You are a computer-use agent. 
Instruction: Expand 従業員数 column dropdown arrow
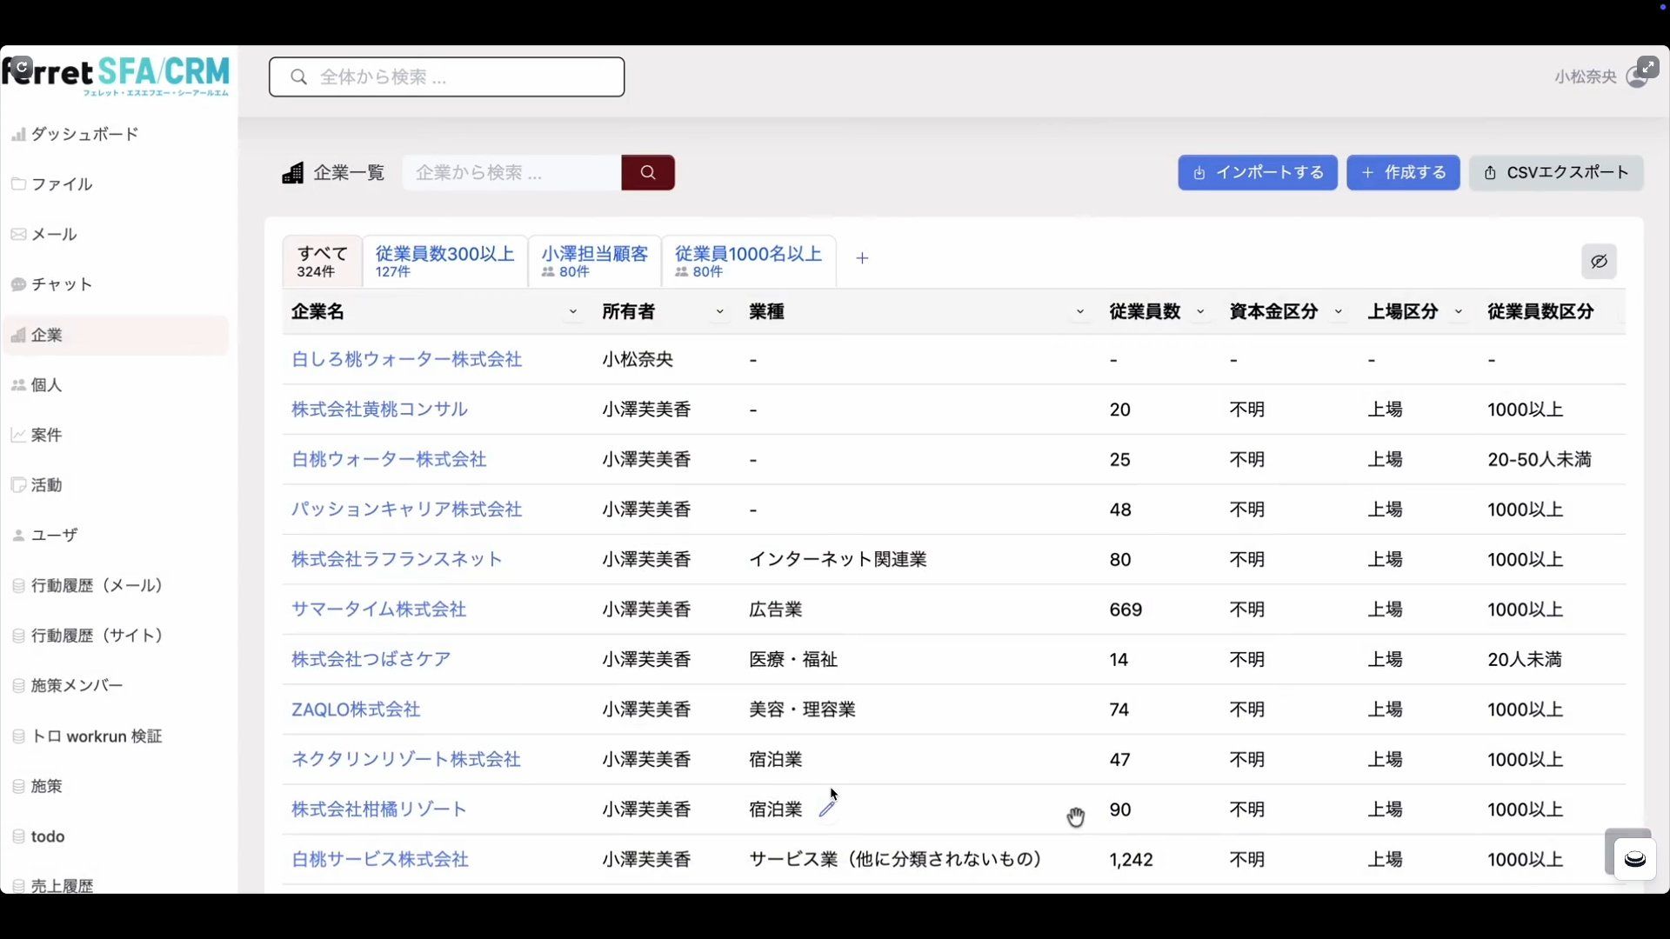pyautogui.click(x=1200, y=311)
